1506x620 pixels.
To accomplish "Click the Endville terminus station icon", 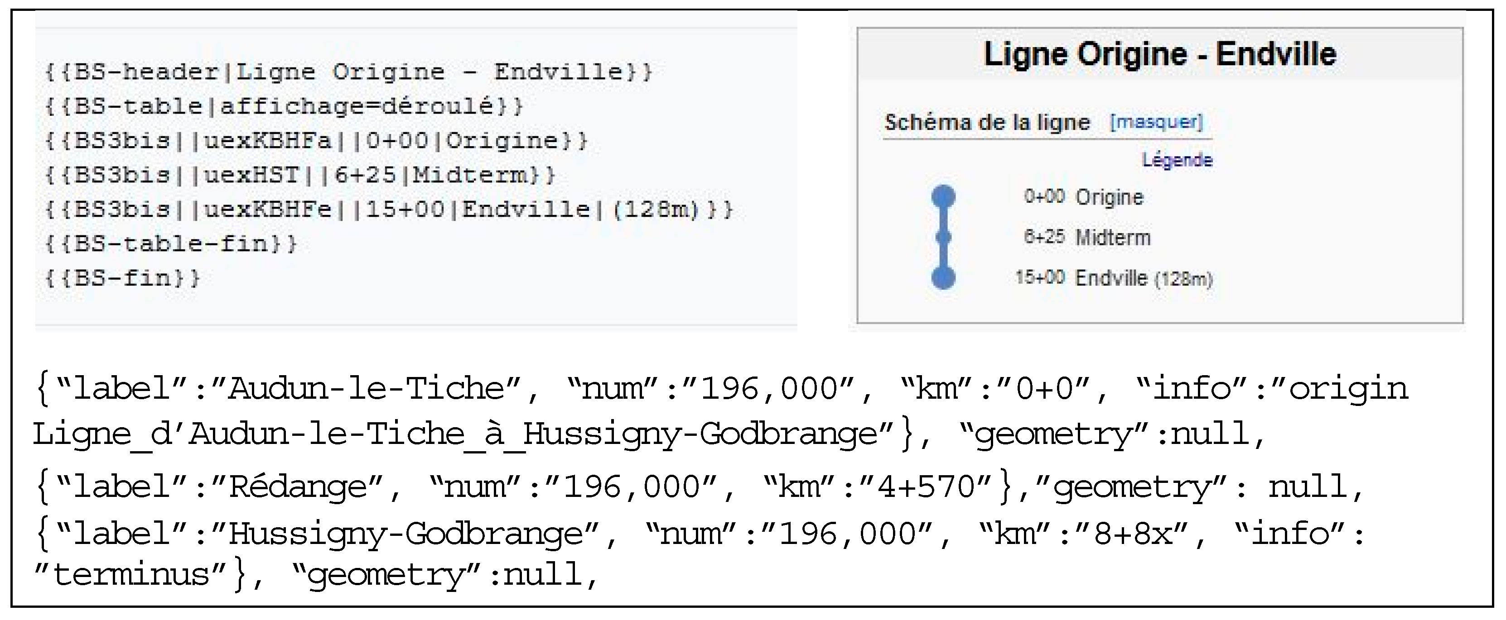I will pos(943,277).
